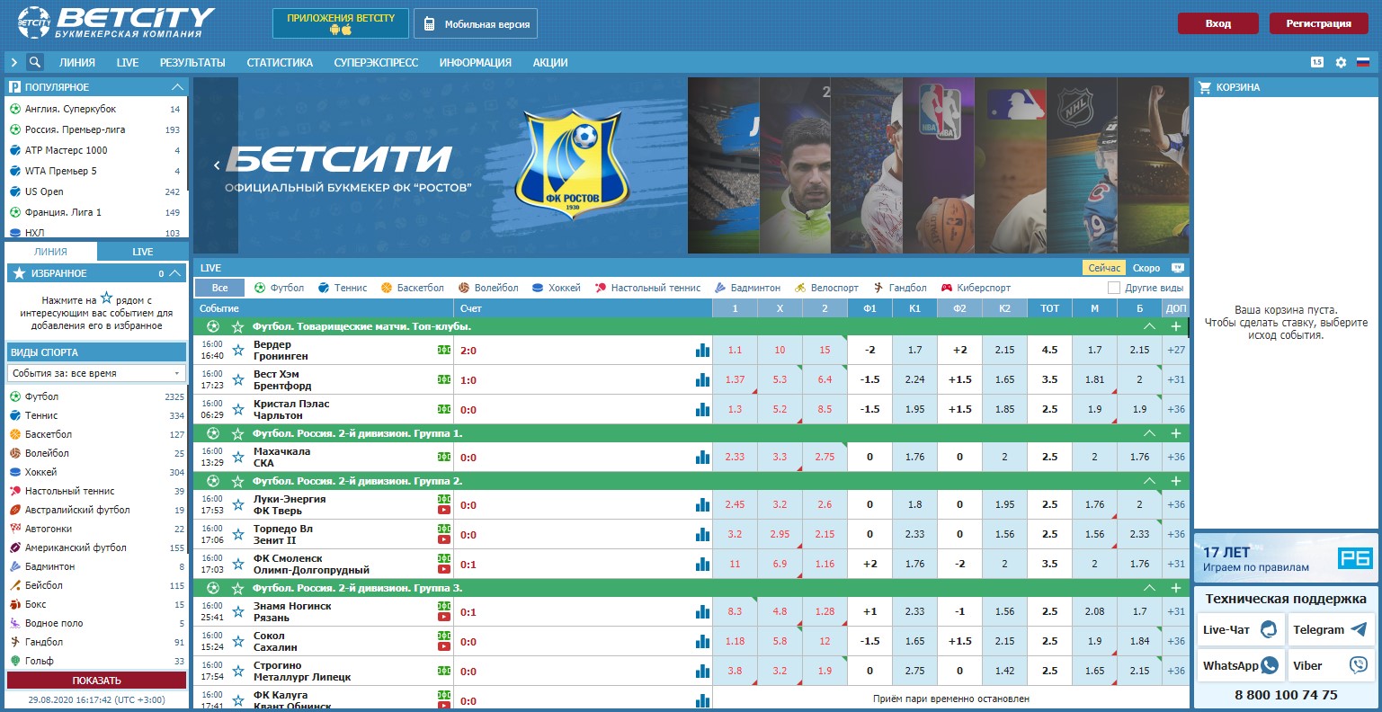Open Мобильная версия button
This screenshot has width=1382, height=712.
[476, 23]
